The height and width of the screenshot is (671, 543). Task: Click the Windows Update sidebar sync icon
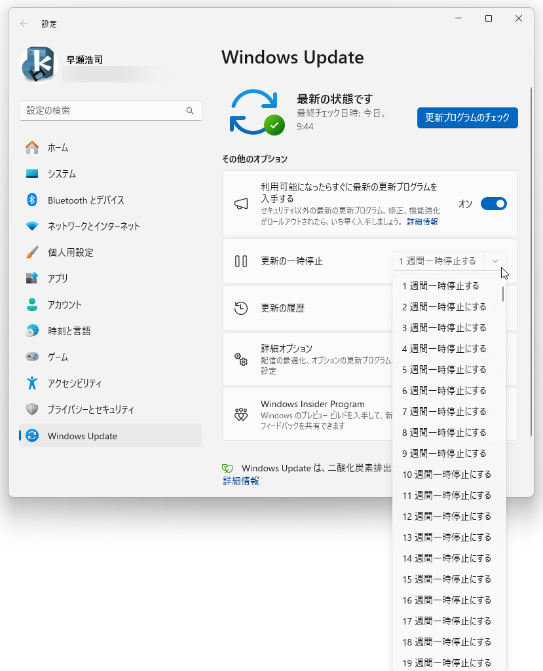click(x=32, y=435)
